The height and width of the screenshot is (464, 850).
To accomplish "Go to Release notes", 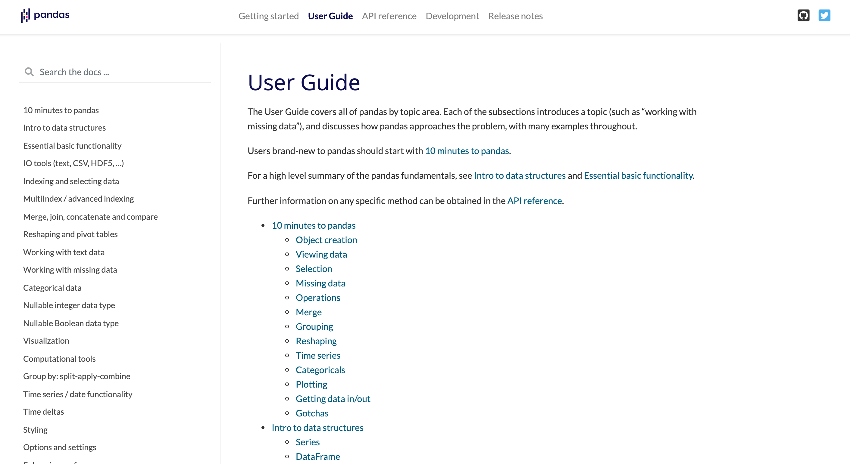I will (515, 16).
